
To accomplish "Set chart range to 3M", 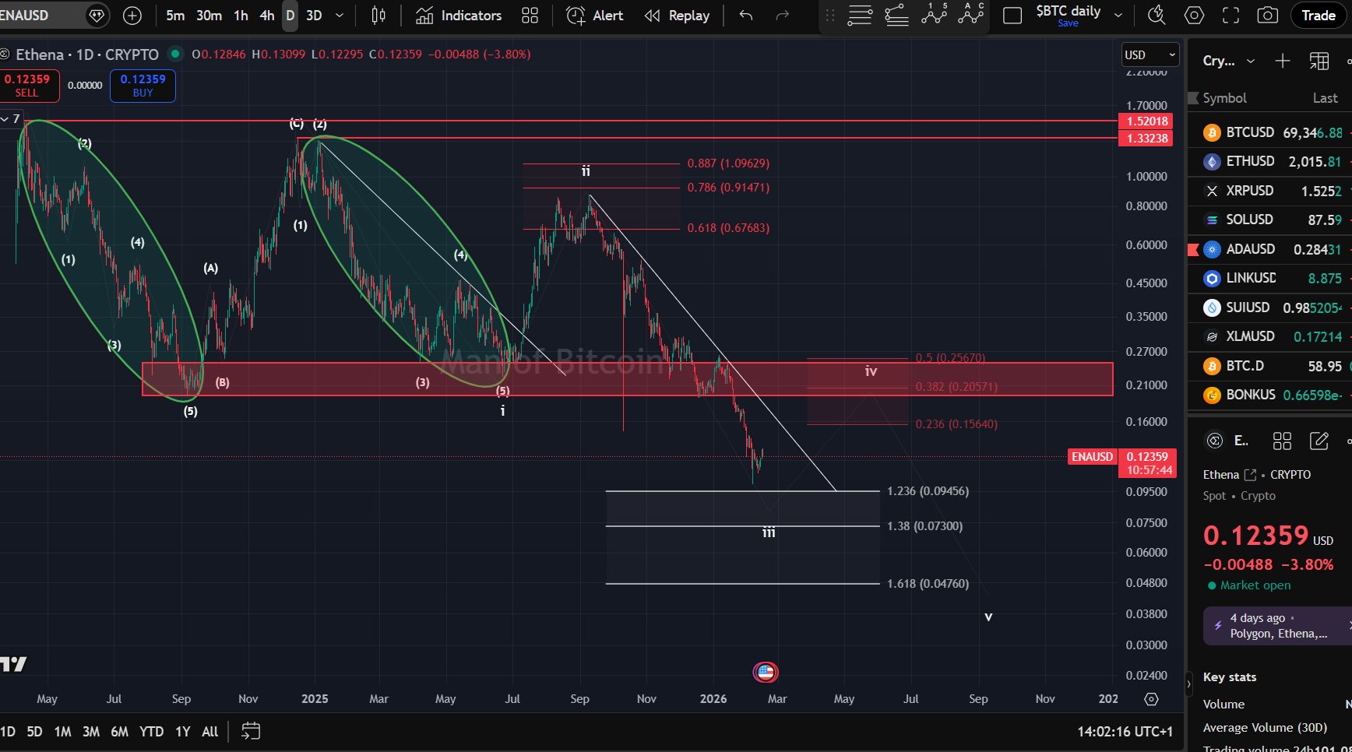I will click(x=91, y=732).
